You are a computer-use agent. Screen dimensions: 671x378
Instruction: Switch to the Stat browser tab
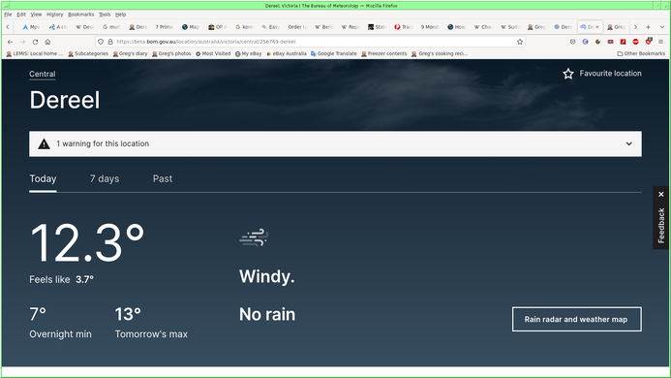[x=377, y=27]
